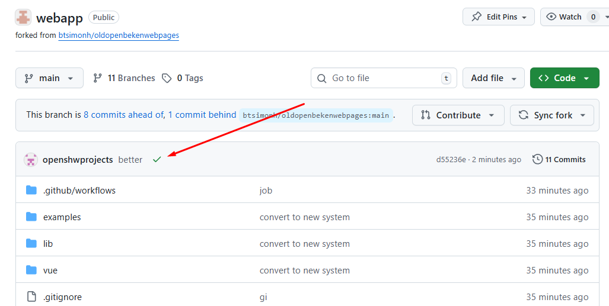Click the '35 minutes ago' timestamp in .gitignore row
This screenshot has width=609, height=306.
pos(557,297)
